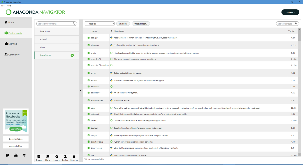This screenshot has height=165, width=303.
Task: Toggle the attrs package checkbox
Action: point(88,108)
